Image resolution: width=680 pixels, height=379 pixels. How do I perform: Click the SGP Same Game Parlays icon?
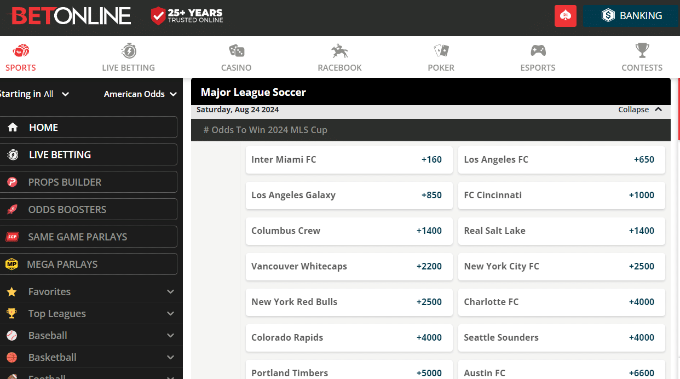tap(12, 237)
